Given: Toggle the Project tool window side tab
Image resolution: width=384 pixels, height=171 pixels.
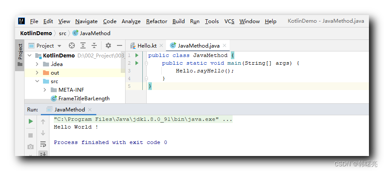Looking at the screenshot, I should 20,55.
